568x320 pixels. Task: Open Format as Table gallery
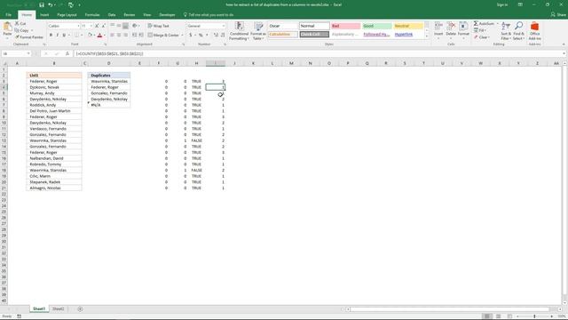tap(259, 31)
